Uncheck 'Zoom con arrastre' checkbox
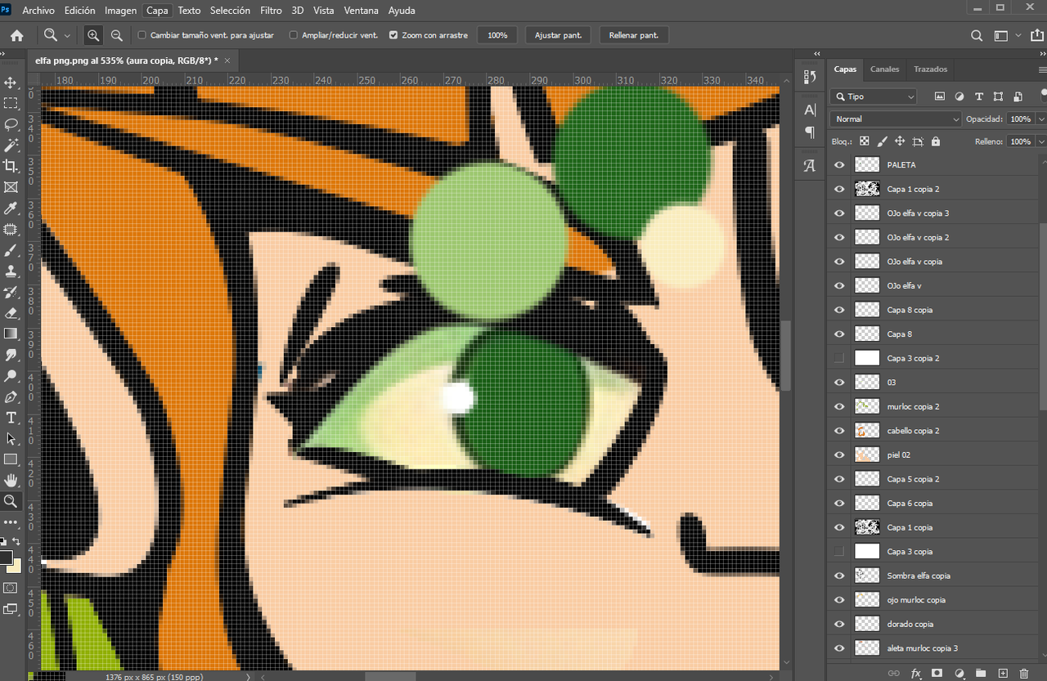Image resolution: width=1047 pixels, height=681 pixels. 393,35
